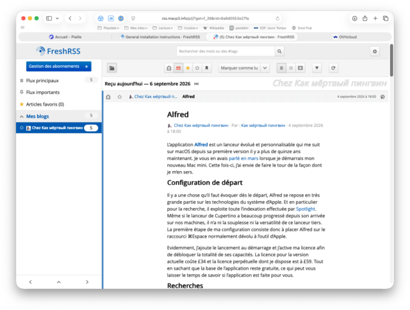Image resolution: width=410 pixels, height=310 pixels.
Task: Reload the page from the address bar
Action: coord(277,19)
